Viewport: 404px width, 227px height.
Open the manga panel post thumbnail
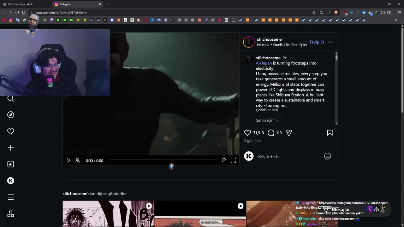click(108, 214)
